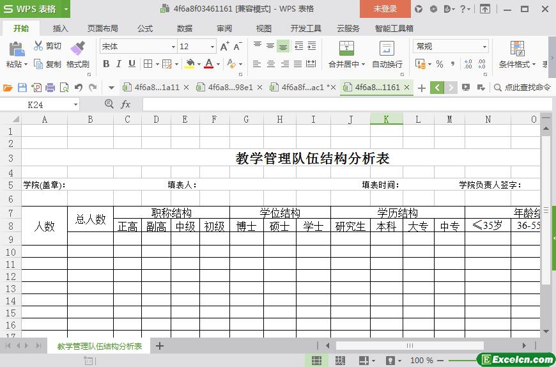Increase font size with A+ icon
Viewport: 556px width, 367px height.
tap(225, 47)
